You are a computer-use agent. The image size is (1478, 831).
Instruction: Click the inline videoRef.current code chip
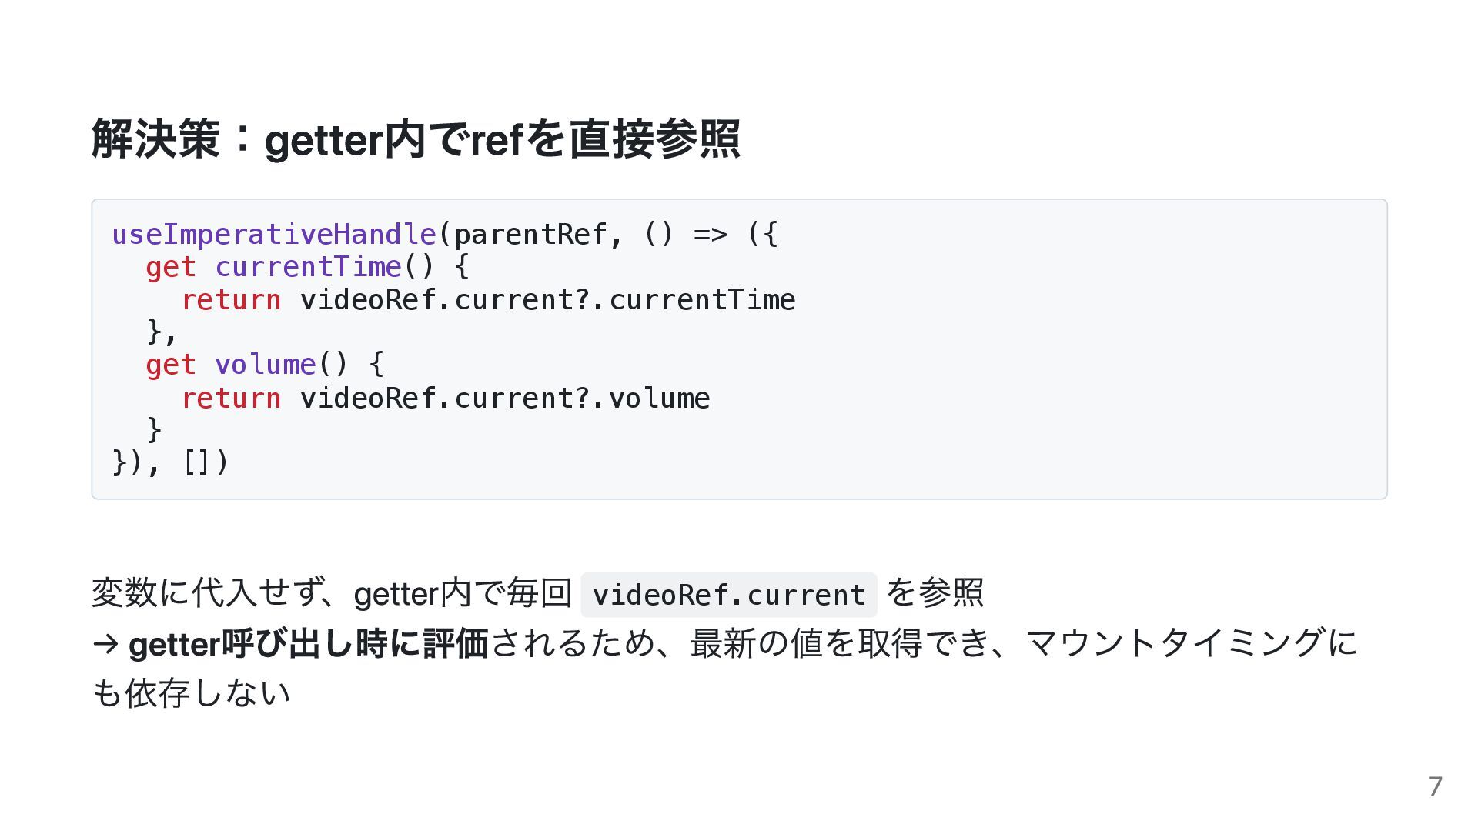point(729,595)
